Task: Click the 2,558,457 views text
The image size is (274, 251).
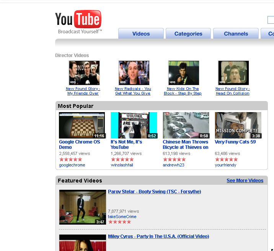Action: pos(75,153)
